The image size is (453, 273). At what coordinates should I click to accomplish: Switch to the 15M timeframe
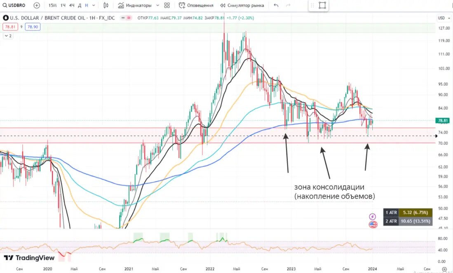(x=53, y=5)
